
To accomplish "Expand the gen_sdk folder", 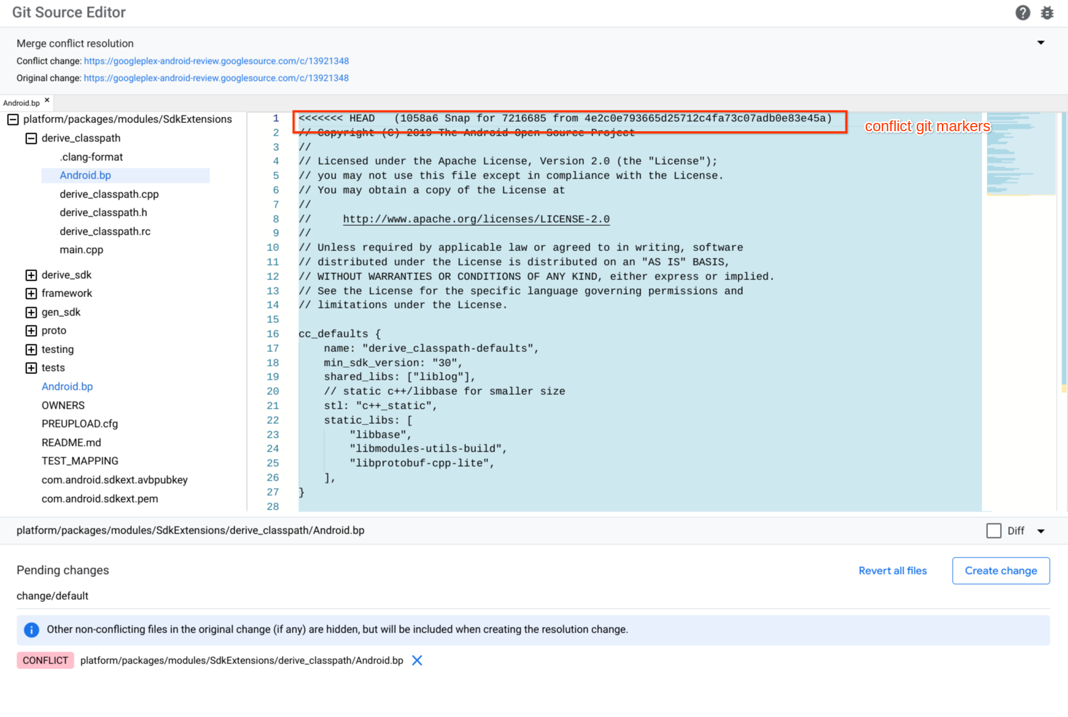I will pyautogui.click(x=31, y=312).
